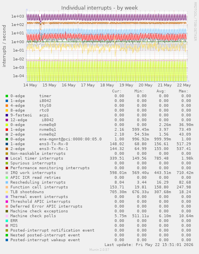Viewport: 199px width, 254px height.
Task: Click the ena-mgmnt@pci:0000:00:05.0 legend entry
Action: click(x=70, y=139)
